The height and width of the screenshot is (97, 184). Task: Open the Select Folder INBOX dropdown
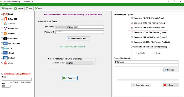coord(80,63)
